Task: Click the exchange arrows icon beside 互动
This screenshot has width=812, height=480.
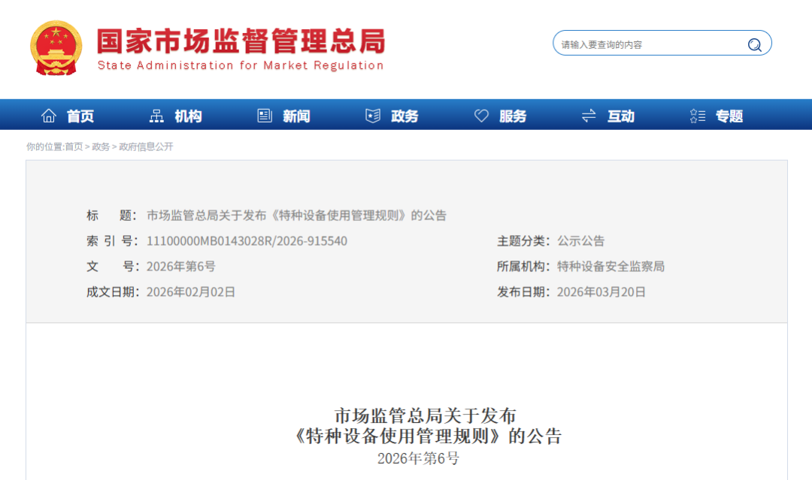Action: 588,115
